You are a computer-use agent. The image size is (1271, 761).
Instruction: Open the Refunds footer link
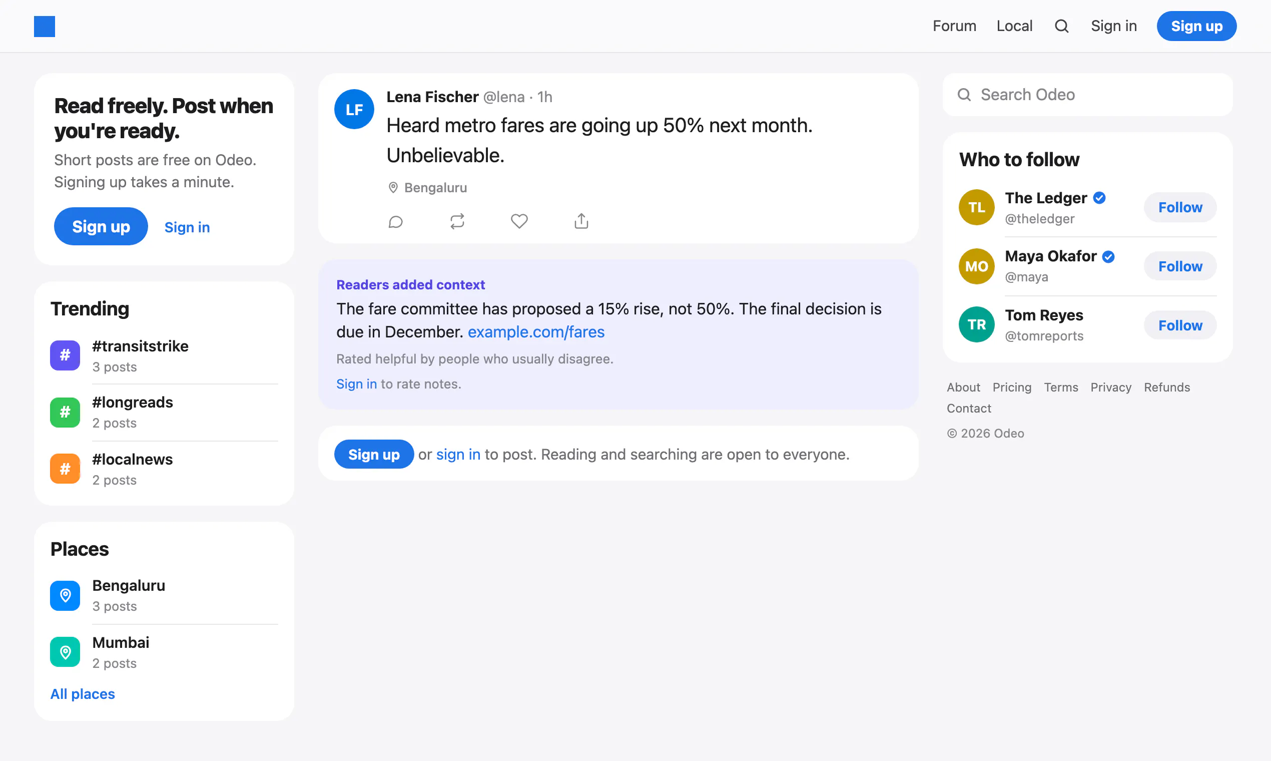[1166, 387]
